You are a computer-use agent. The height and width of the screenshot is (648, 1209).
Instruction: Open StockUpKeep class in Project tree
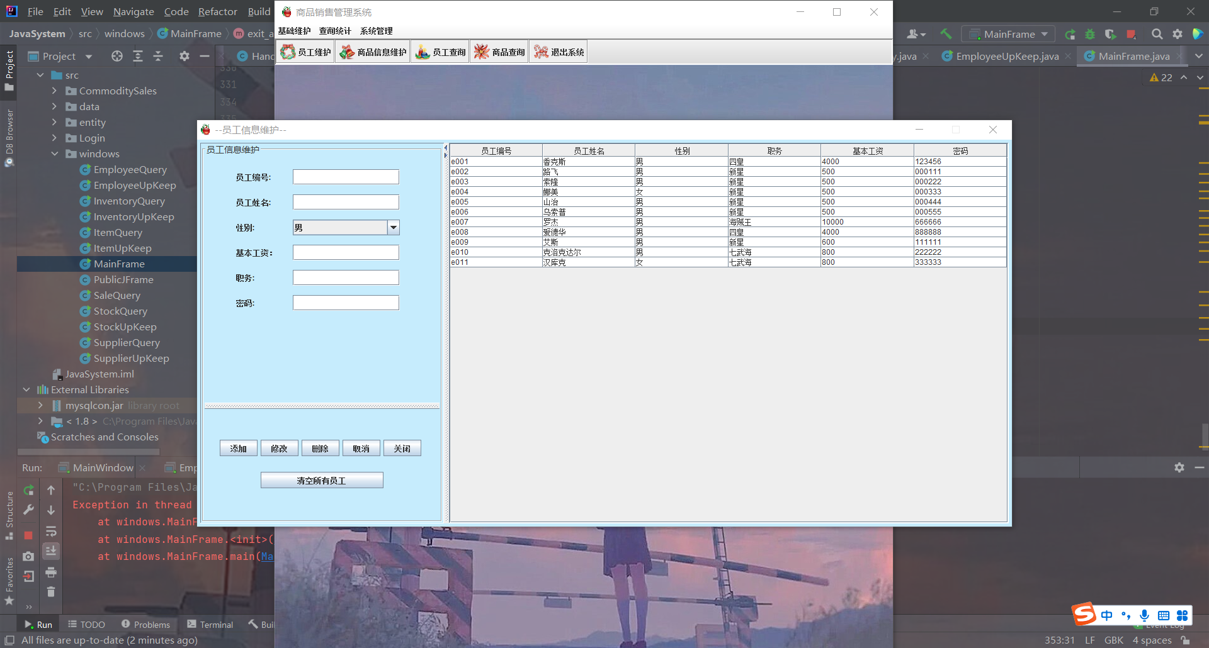coord(125,327)
